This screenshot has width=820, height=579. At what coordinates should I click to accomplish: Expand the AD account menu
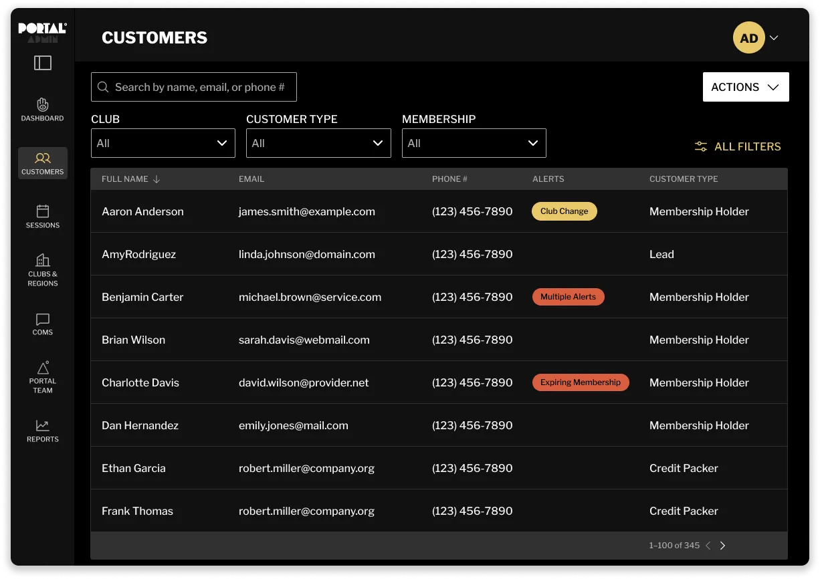pyautogui.click(x=756, y=37)
